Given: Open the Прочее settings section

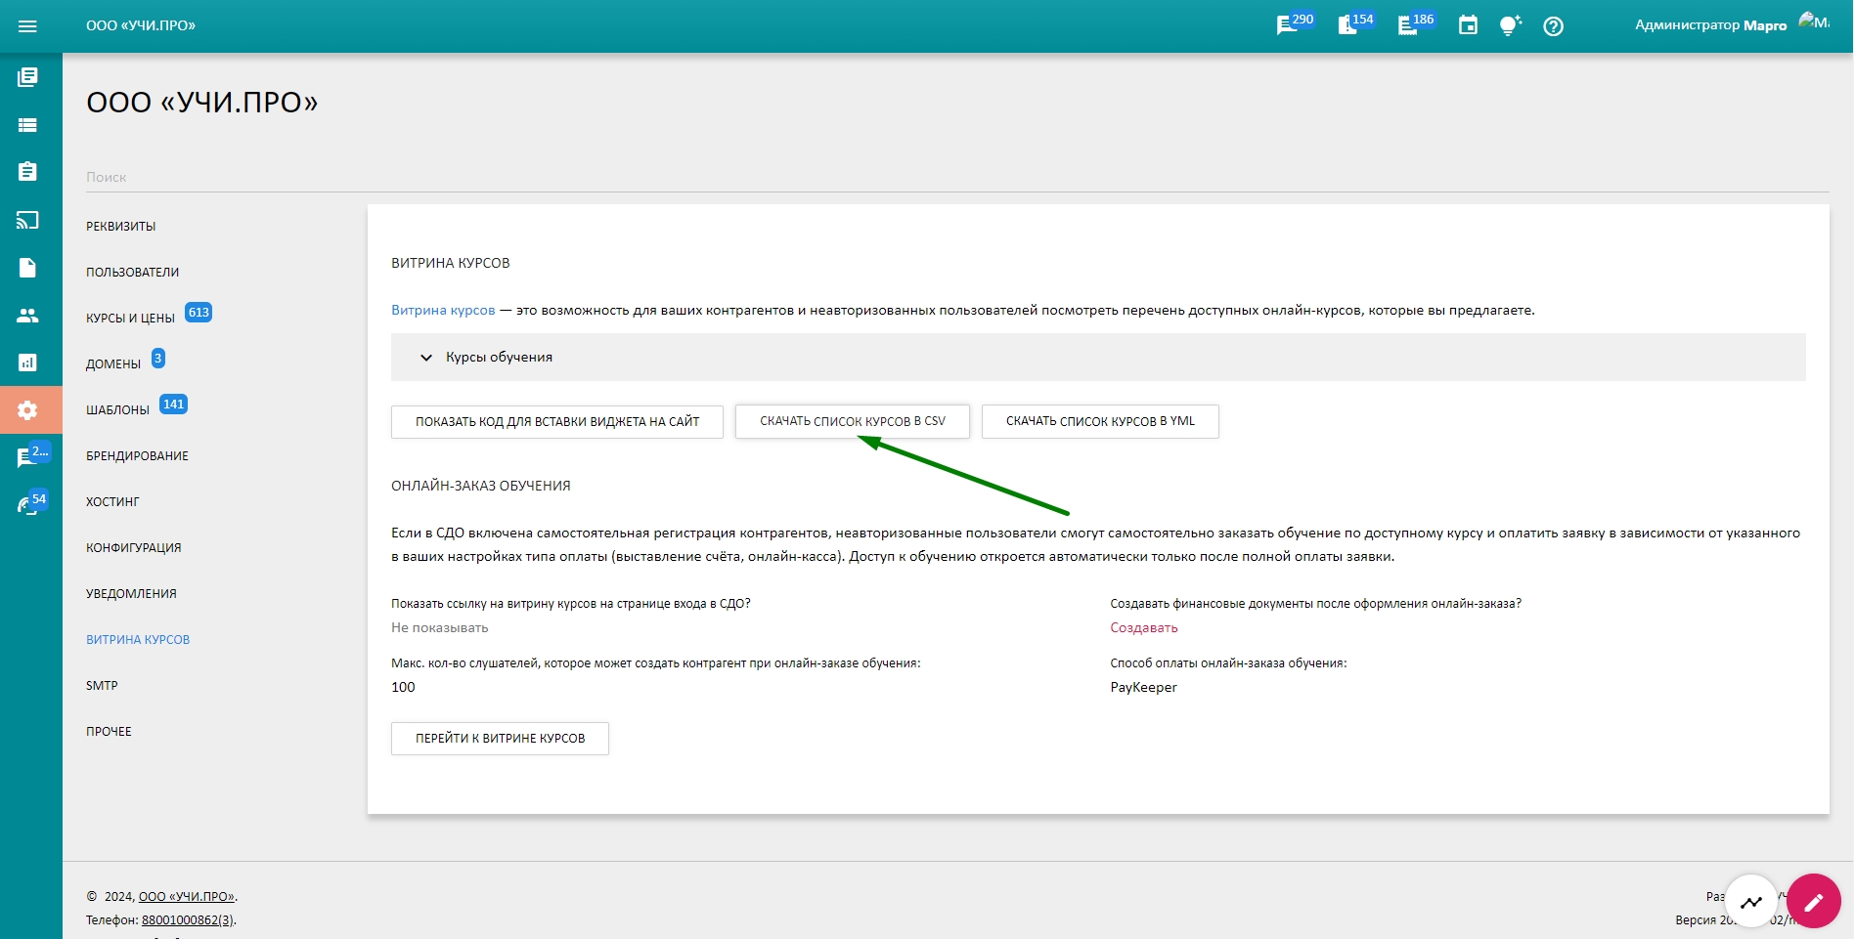Looking at the screenshot, I should [109, 731].
